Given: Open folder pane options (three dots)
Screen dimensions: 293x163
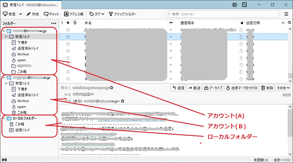Looking at the screenshot, I should [54, 23].
